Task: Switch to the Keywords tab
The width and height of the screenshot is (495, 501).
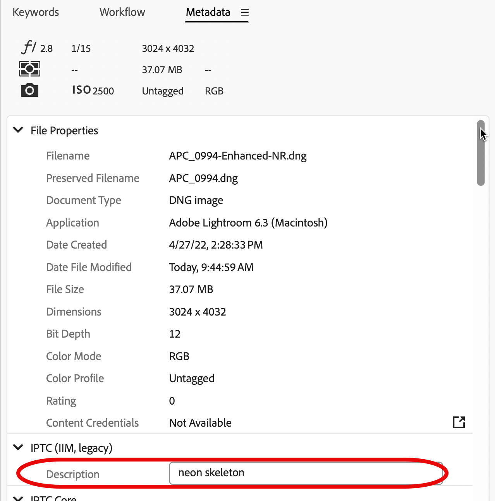Action: [x=35, y=12]
